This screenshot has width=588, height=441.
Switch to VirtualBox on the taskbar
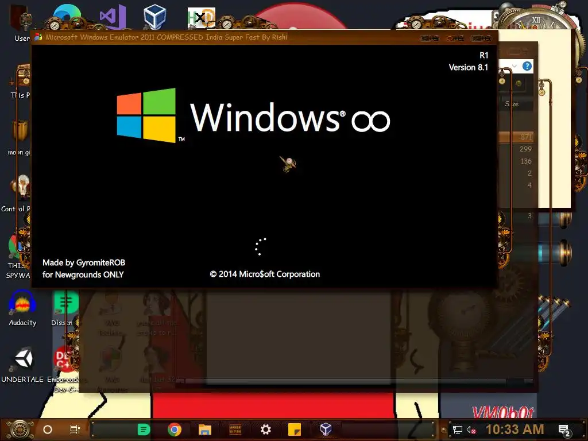[326, 430]
